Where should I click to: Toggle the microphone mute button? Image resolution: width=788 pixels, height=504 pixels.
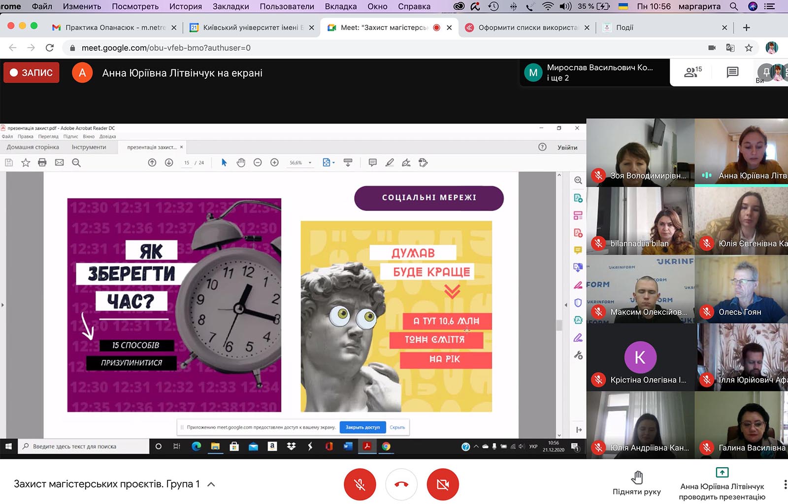360,484
